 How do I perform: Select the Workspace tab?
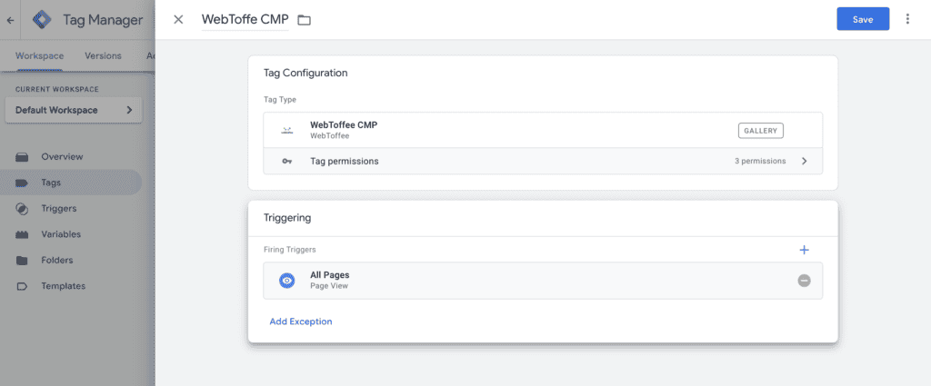[39, 55]
